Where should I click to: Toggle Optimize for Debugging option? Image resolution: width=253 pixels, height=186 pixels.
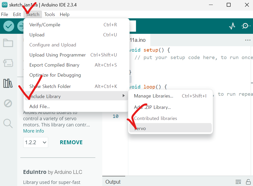click(x=76, y=75)
